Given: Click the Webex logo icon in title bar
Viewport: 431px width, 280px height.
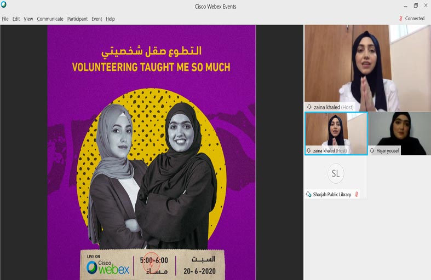Looking at the screenshot, I should pyautogui.click(x=4, y=4).
